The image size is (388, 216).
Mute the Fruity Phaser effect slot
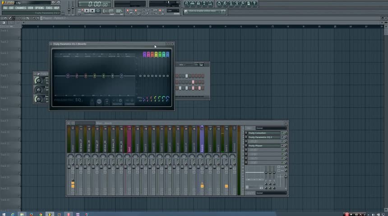pos(282,146)
